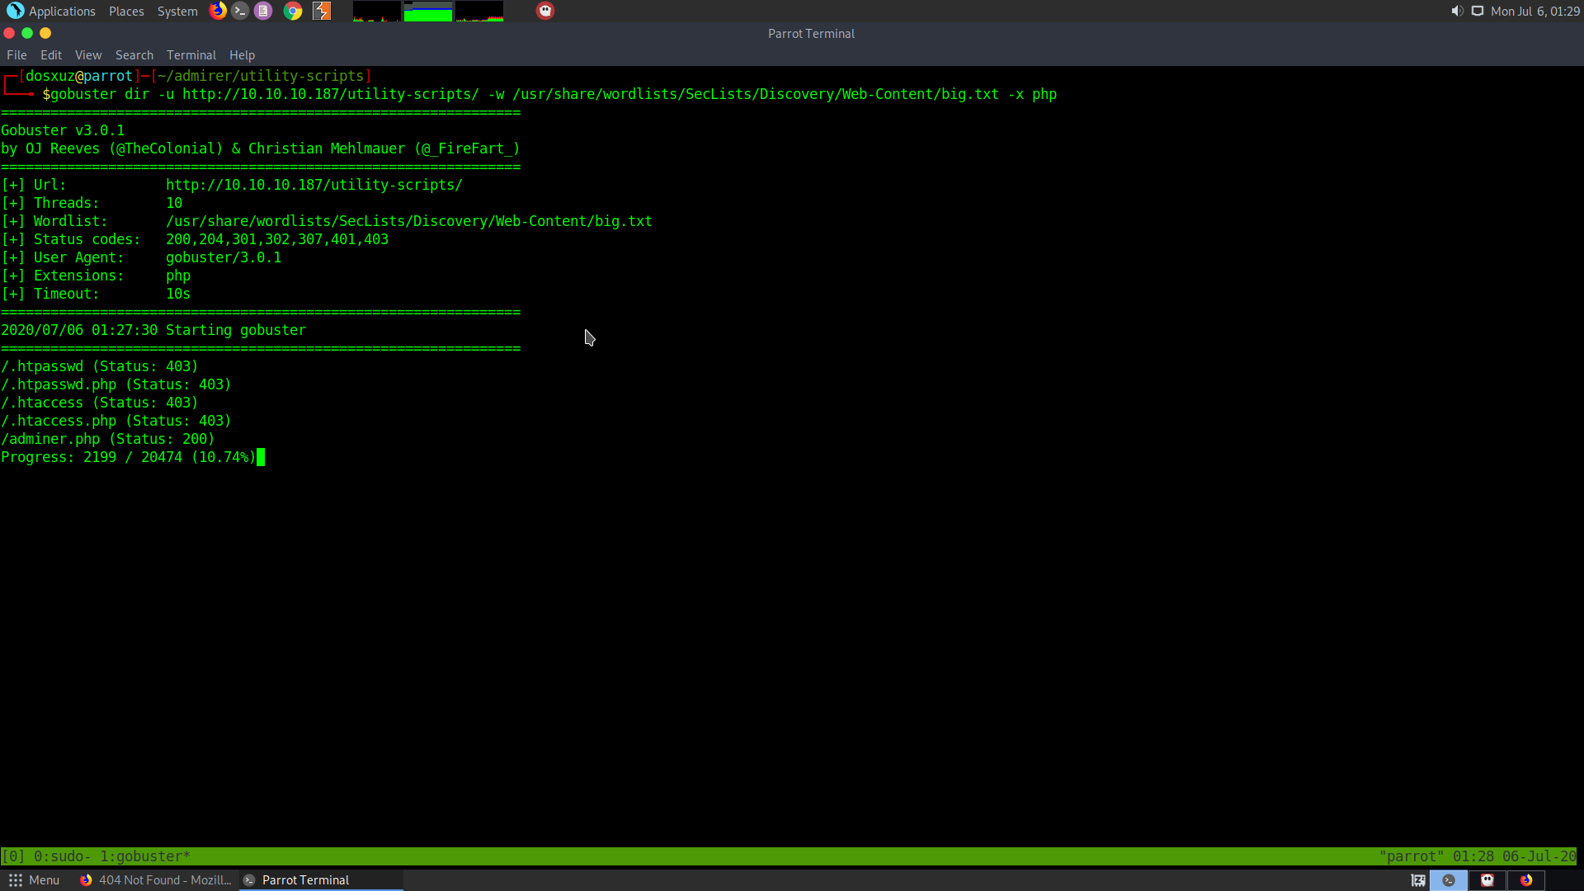
Task: Expand the Places menu
Action: 126,11
